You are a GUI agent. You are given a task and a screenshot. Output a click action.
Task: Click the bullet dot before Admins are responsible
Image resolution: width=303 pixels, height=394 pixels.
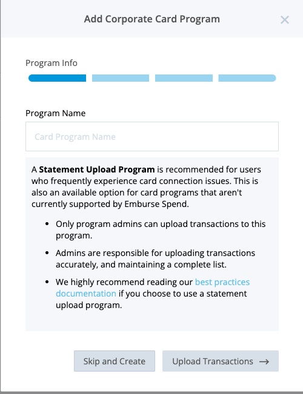(x=47, y=253)
